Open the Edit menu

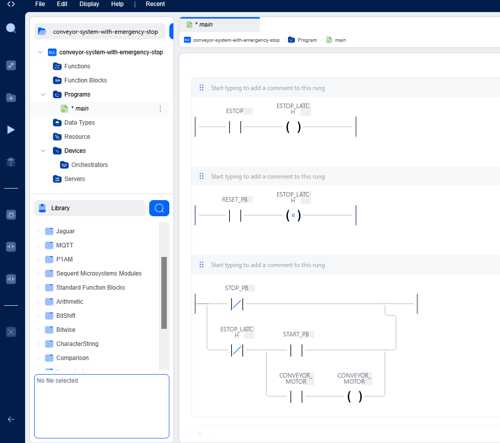tap(62, 4)
